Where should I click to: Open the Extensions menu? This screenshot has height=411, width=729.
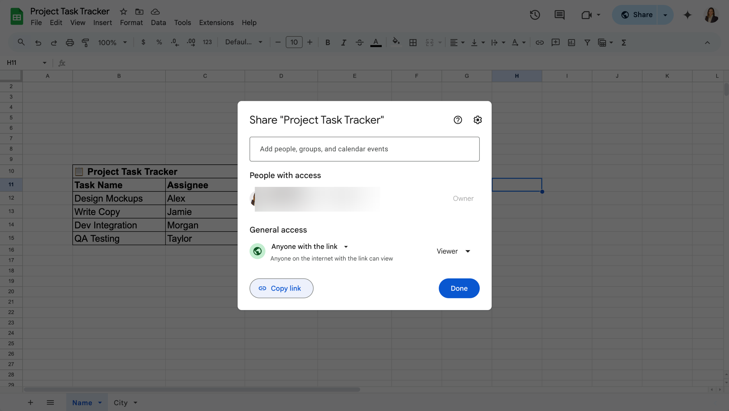point(216,22)
